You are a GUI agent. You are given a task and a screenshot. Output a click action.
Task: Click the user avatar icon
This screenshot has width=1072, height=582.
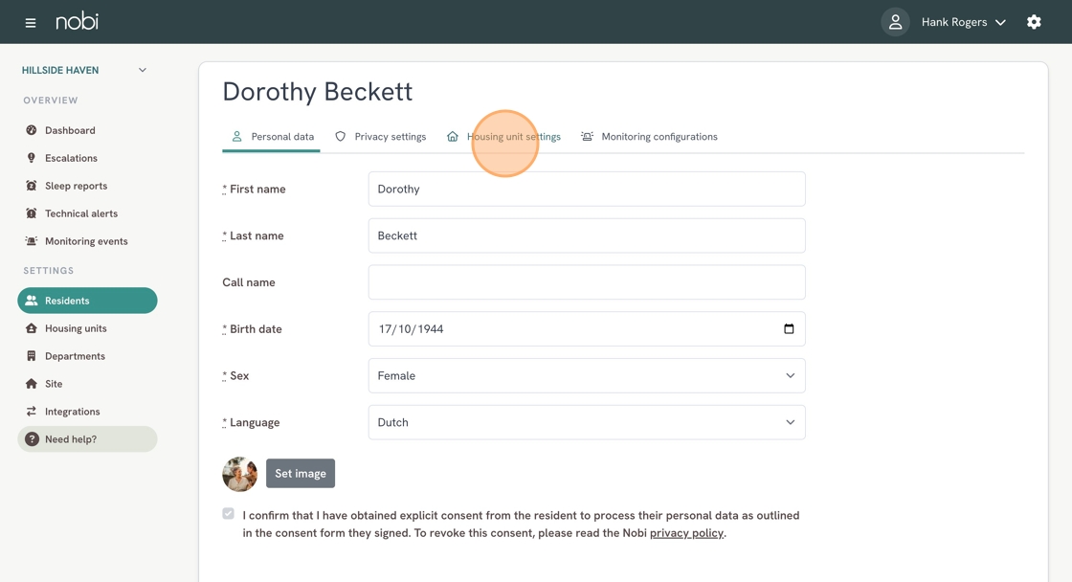point(895,22)
